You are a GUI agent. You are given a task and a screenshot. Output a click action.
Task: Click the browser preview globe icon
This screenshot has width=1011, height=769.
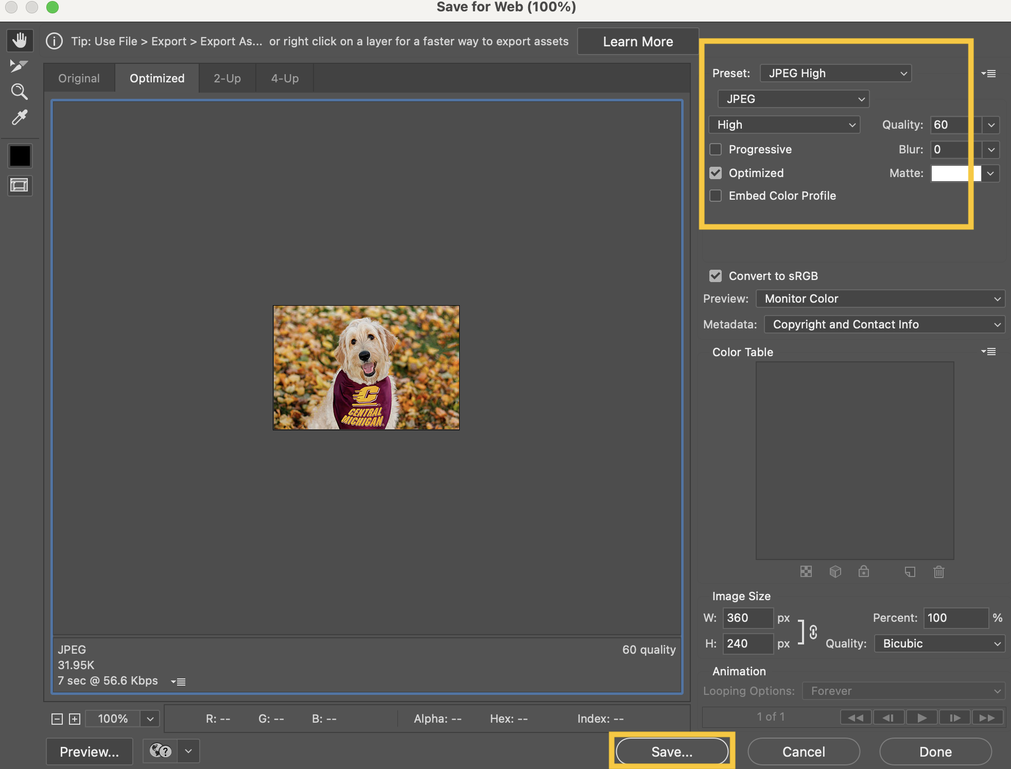(x=160, y=751)
